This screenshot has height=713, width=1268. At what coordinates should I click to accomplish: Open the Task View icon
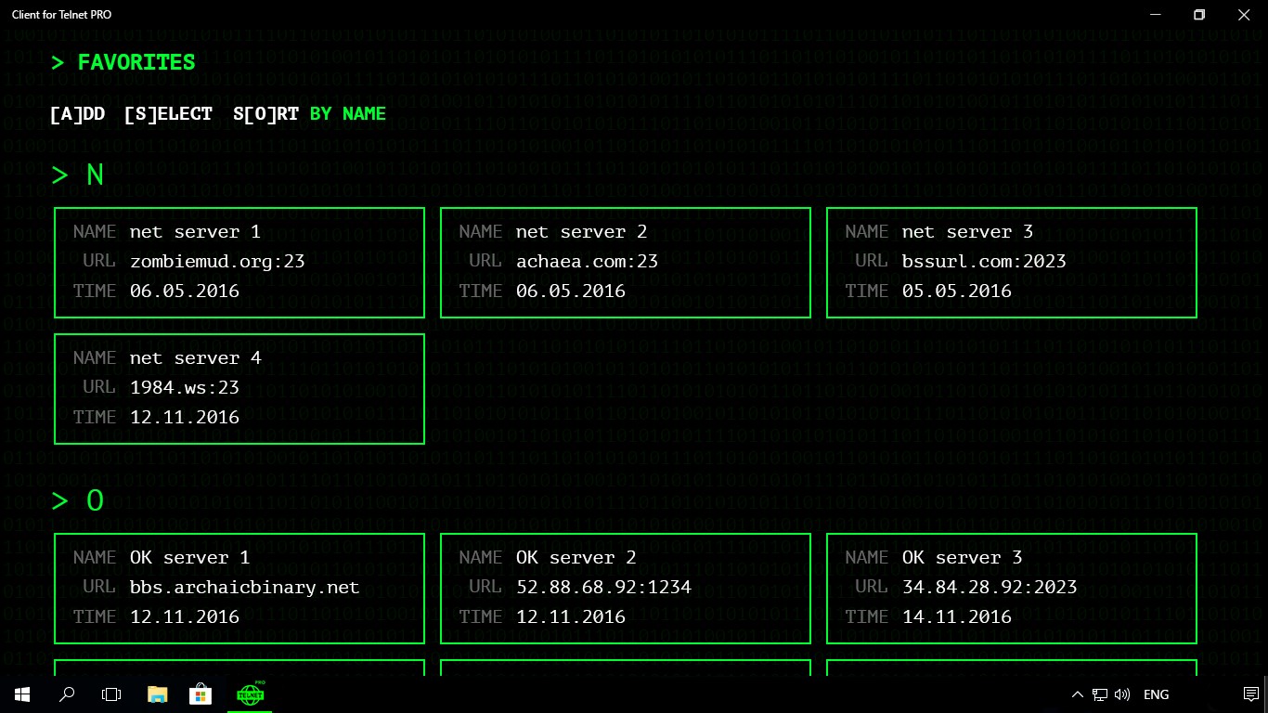pos(111,694)
